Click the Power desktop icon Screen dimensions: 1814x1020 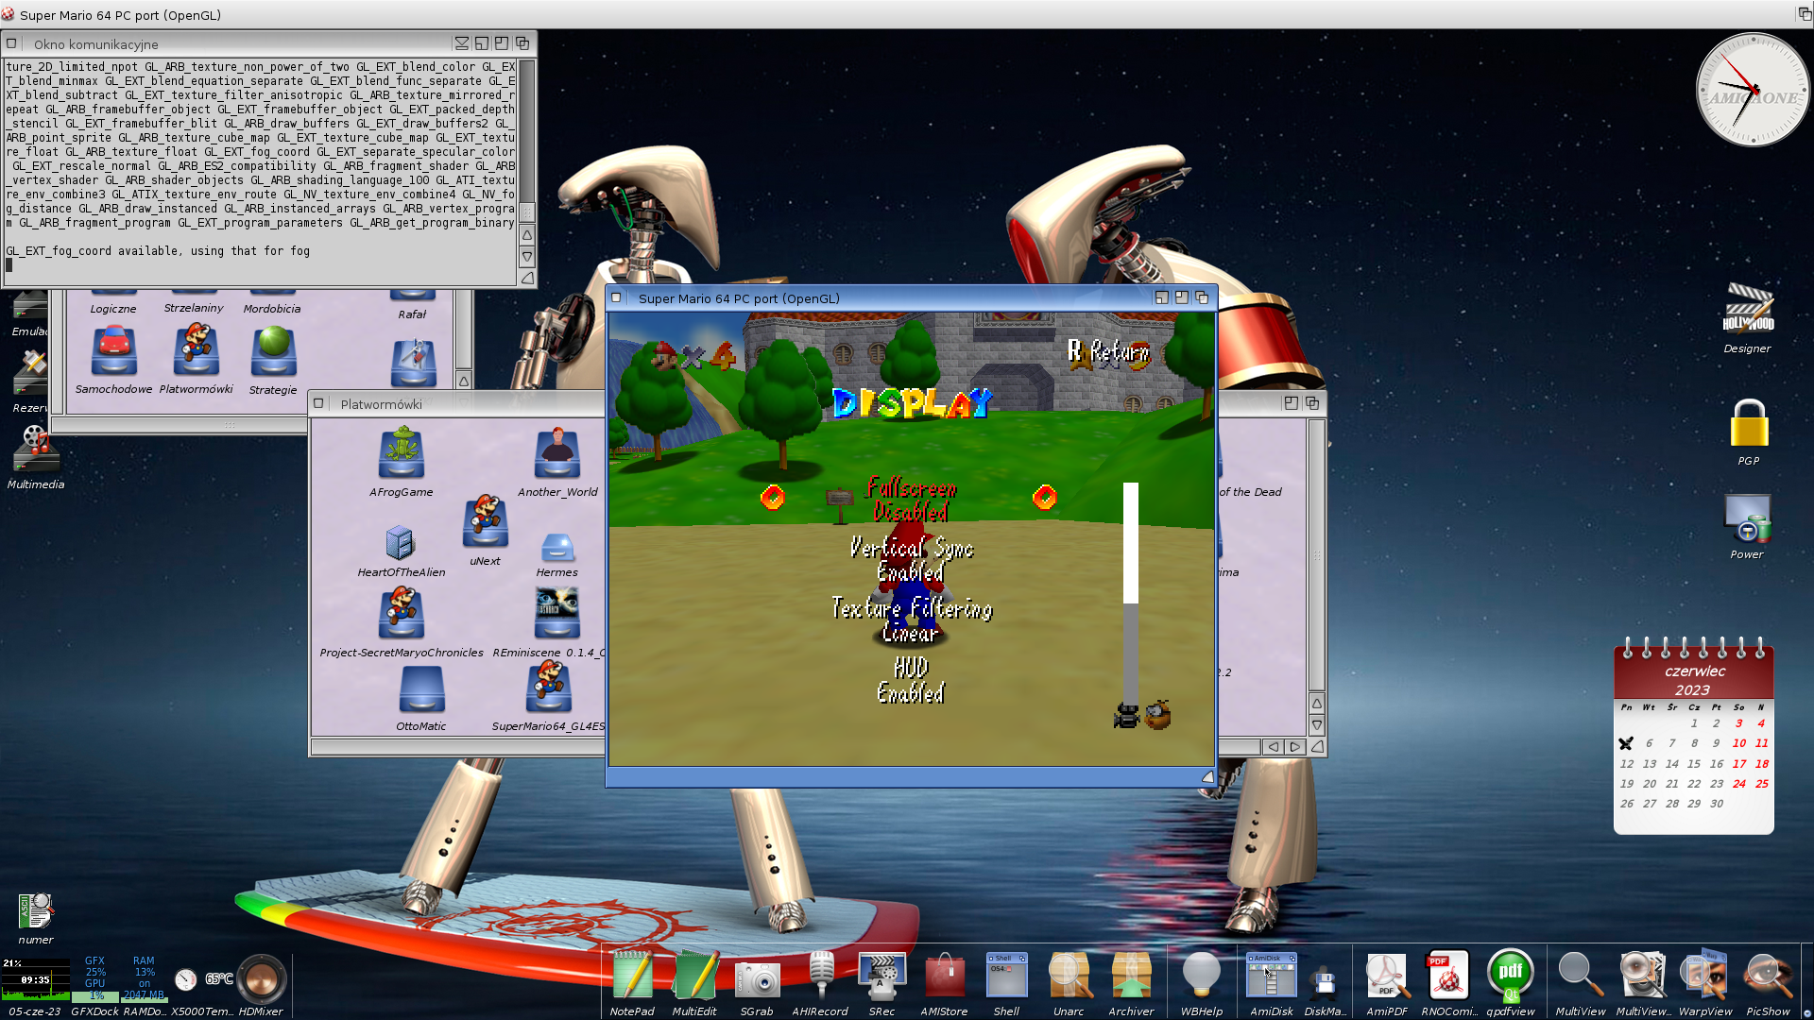[x=1747, y=518]
